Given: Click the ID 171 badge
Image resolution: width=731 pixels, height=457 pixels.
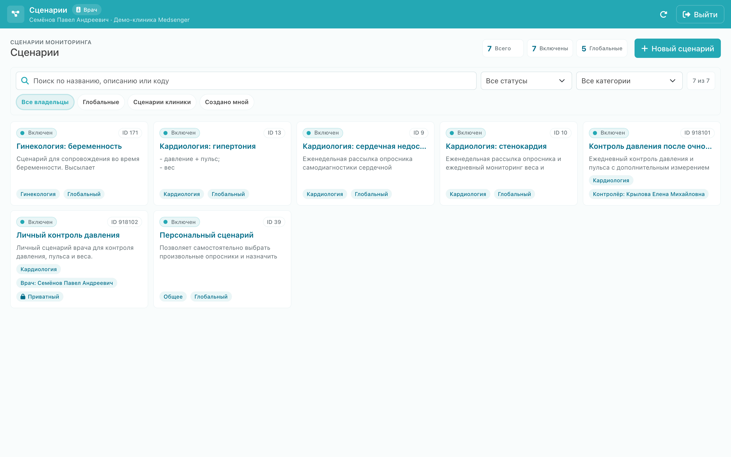Looking at the screenshot, I should (130, 133).
